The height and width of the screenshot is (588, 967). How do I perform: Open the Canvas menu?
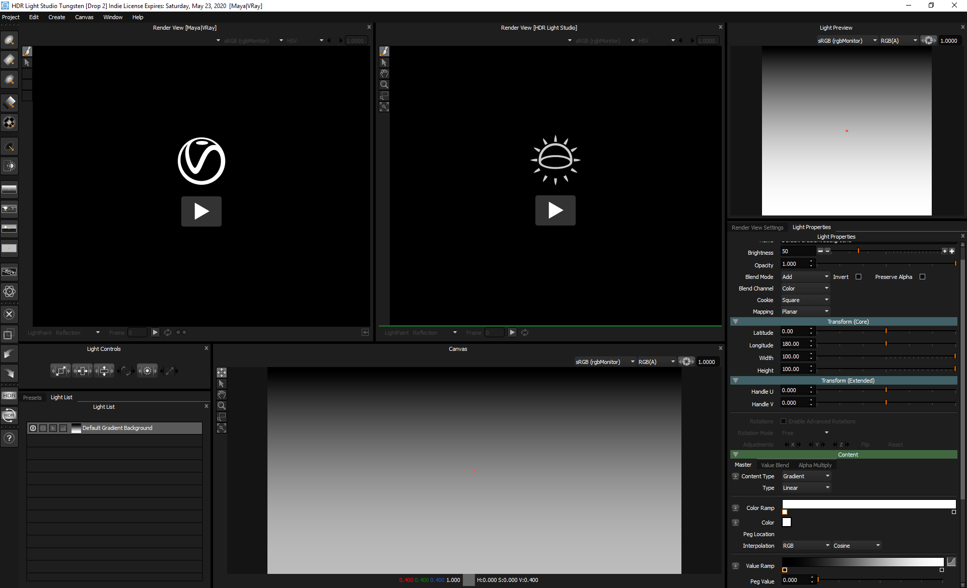84,17
